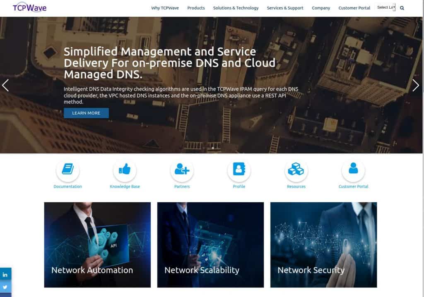Click the TCPWave logo

[x=29, y=7]
